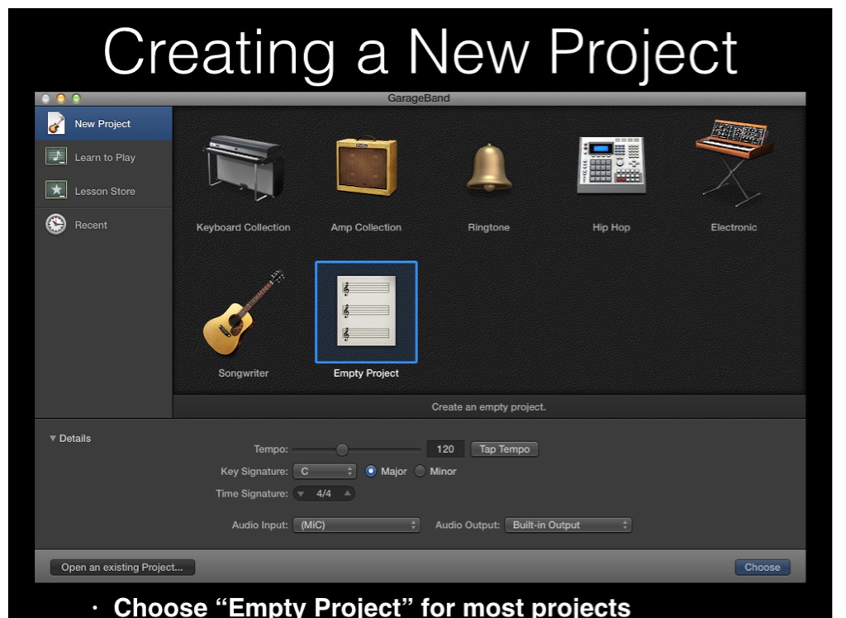Viewport: 846px width, 618px height.
Task: Select the Electronic synthesizer icon
Action: click(x=734, y=163)
